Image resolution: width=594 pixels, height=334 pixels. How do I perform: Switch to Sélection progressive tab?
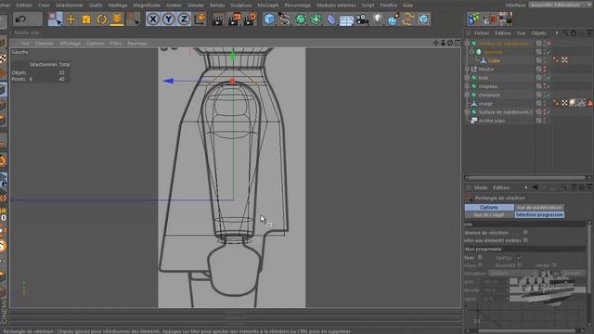[x=539, y=214]
